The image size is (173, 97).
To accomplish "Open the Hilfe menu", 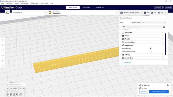I will 52,4.
